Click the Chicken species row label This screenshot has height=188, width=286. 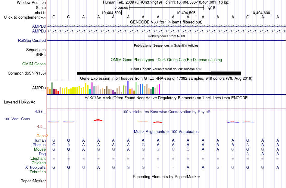point(39,163)
